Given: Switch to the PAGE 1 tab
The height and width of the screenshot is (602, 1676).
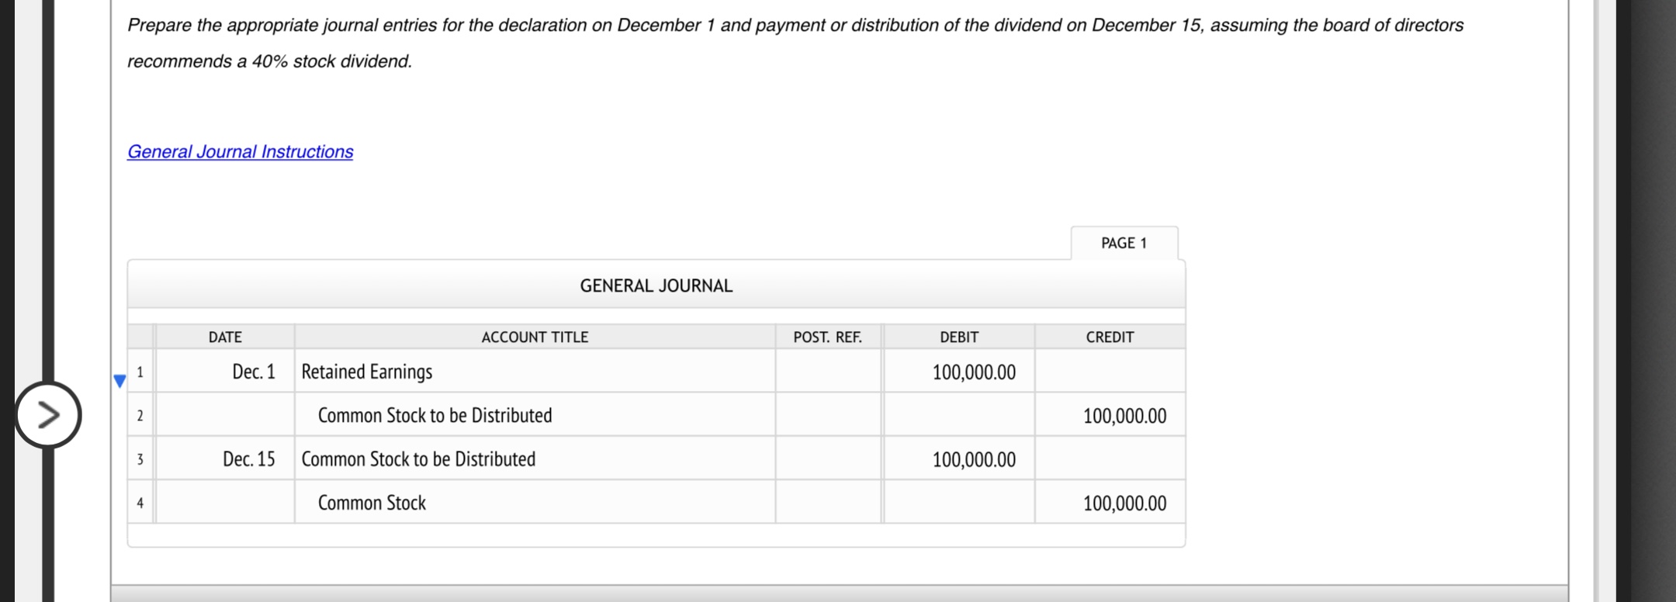Looking at the screenshot, I should point(1123,242).
